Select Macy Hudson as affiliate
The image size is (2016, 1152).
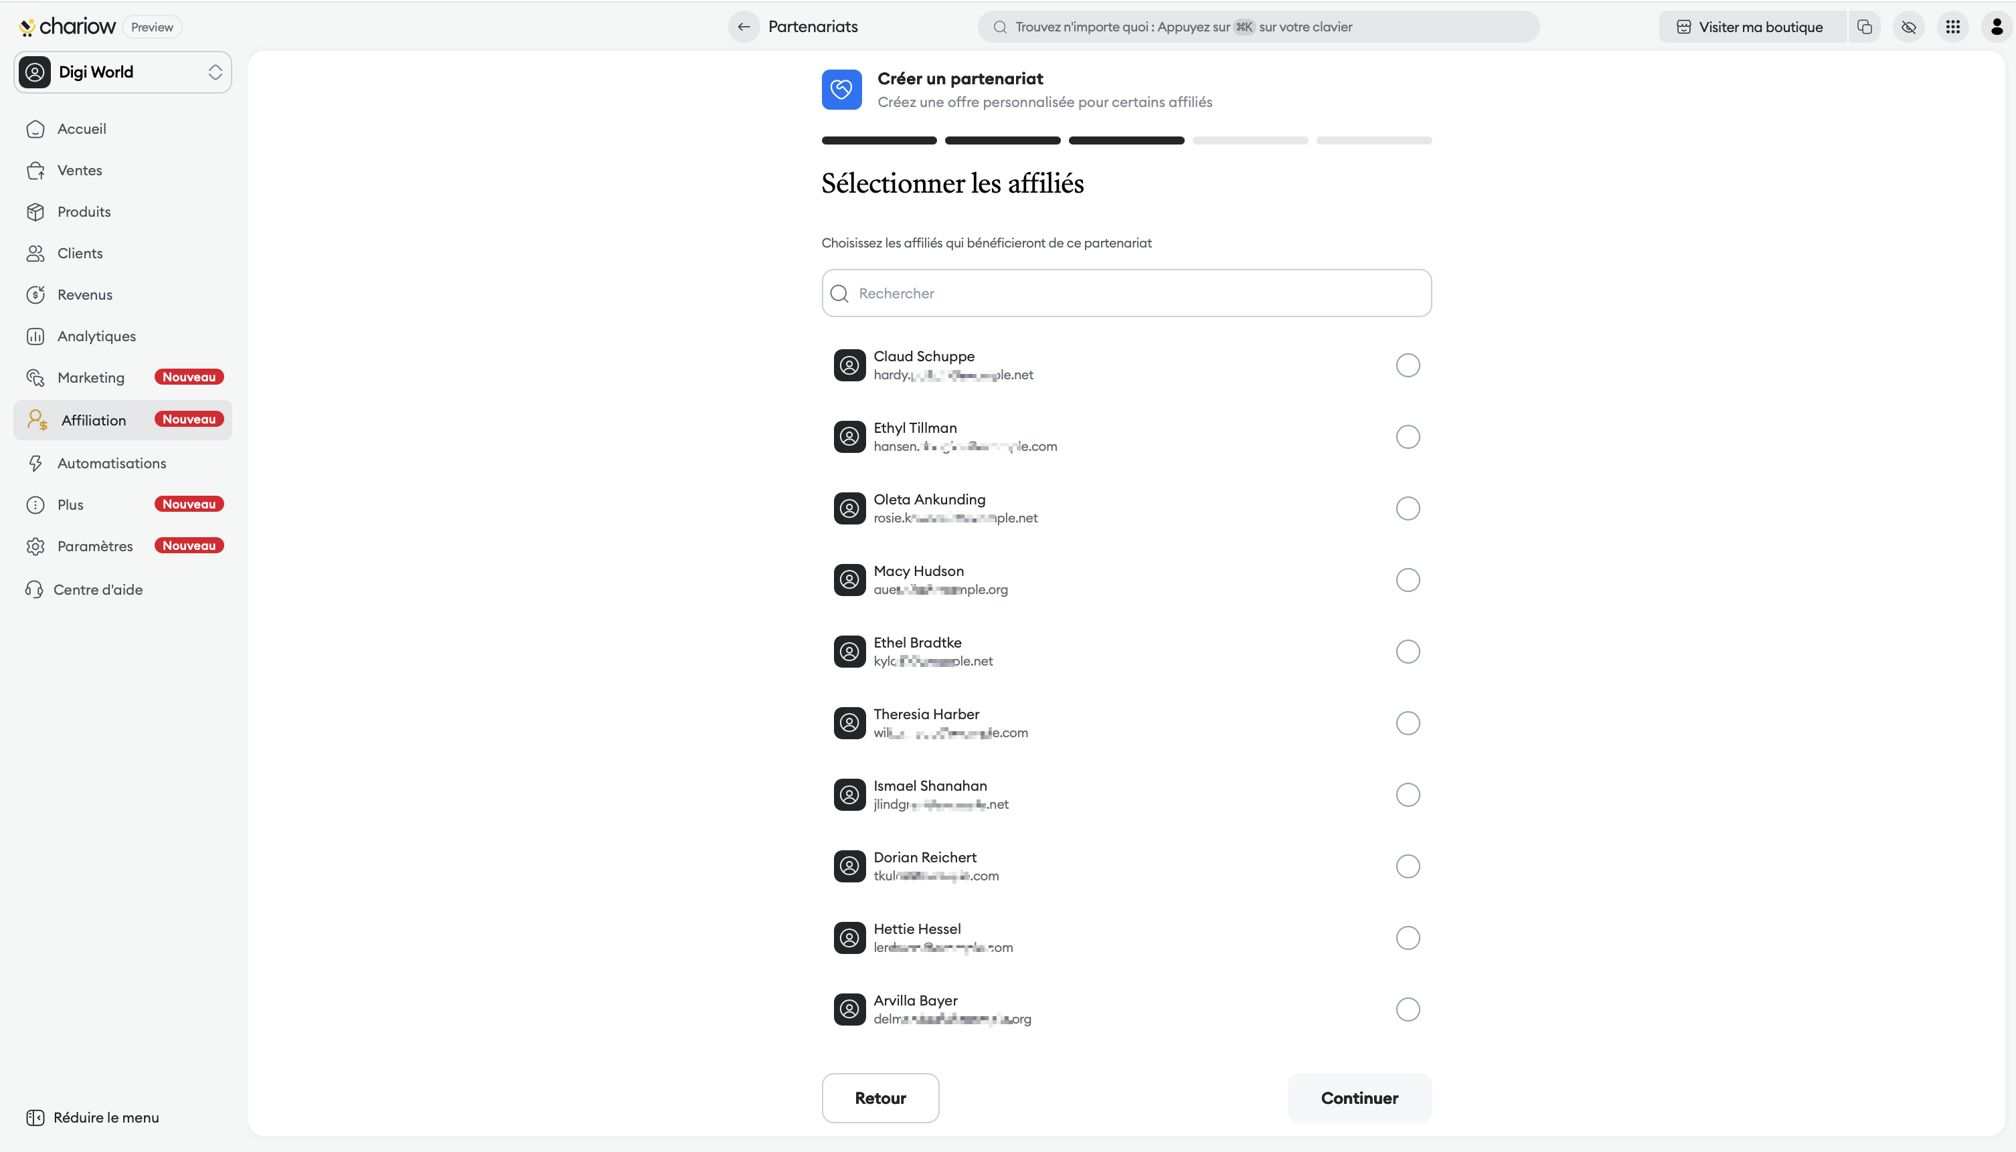coord(1408,580)
